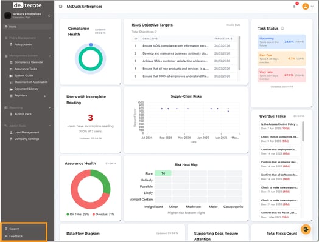Select the Upcoming task status card
319x242 pixels.
(282, 42)
